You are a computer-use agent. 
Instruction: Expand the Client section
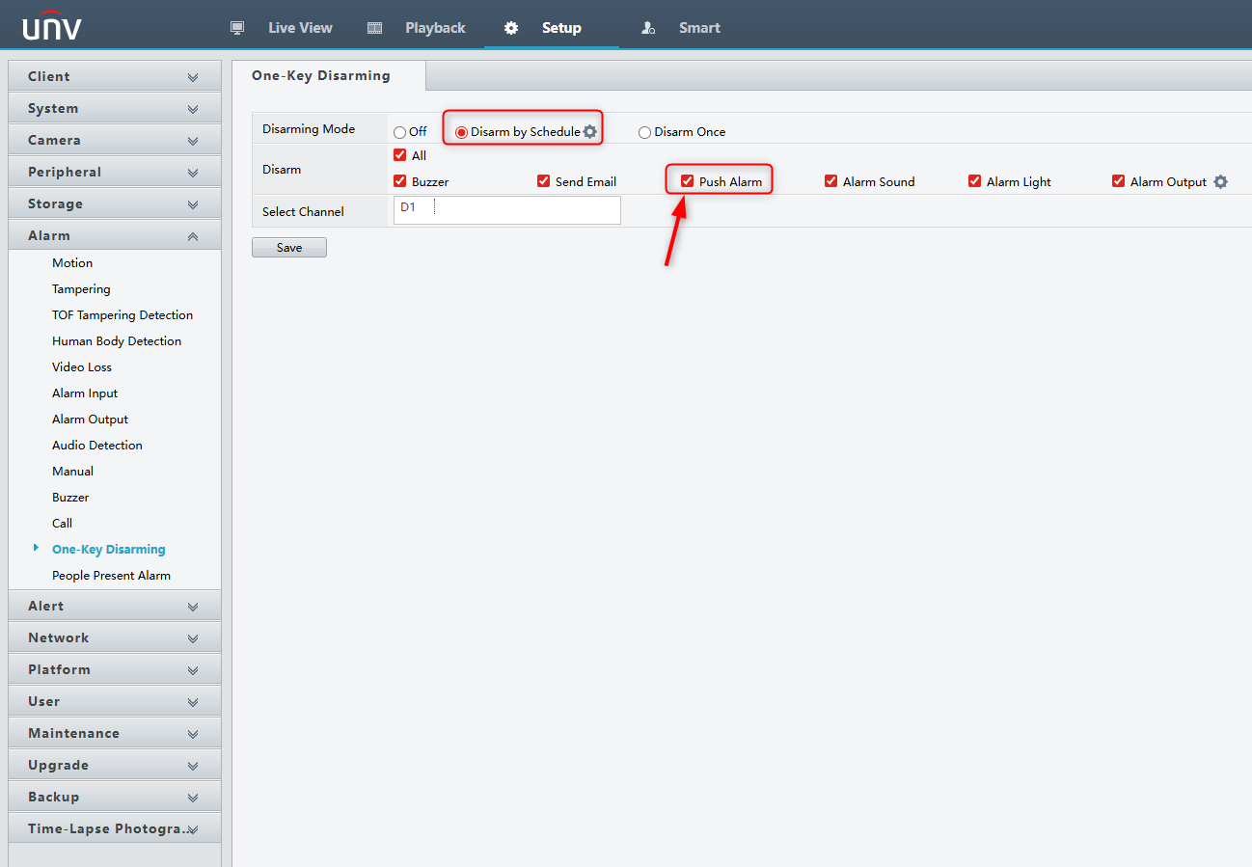tap(115, 77)
